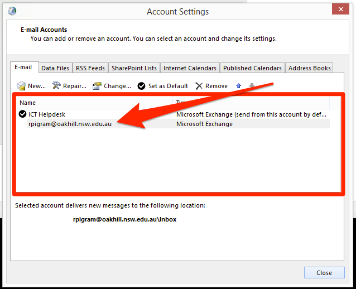Click the Repair tools icon
Viewport: 356px width, 289px height.
pyautogui.click(x=56, y=85)
